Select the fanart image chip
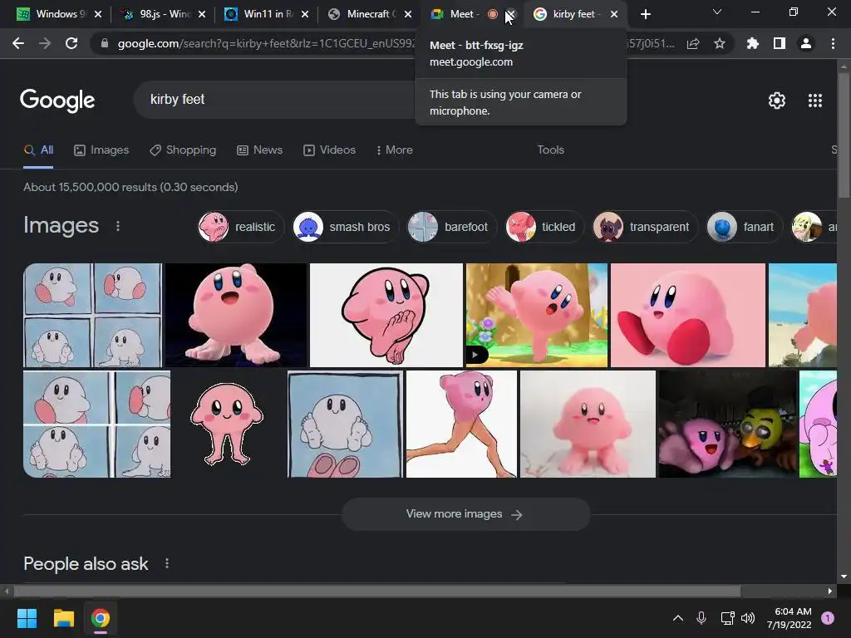 click(744, 227)
